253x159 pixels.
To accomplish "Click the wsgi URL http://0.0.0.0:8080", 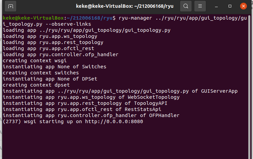I will tap(114, 121).
